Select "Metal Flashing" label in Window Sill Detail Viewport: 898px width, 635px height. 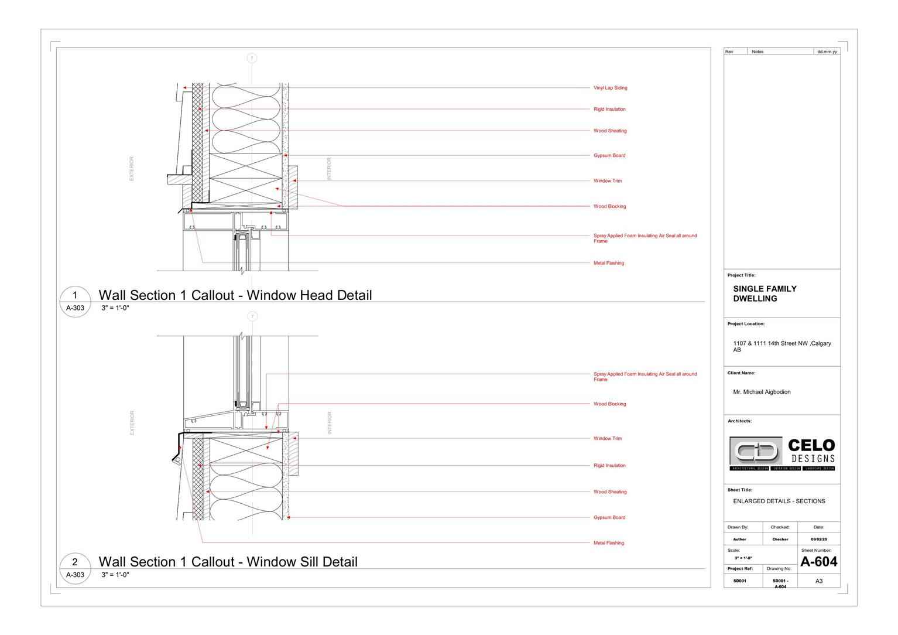click(609, 543)
